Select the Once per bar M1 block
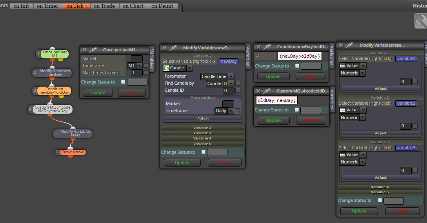This screenshot has width=427, height=223. pyautogui.click(x=55, y=54)
